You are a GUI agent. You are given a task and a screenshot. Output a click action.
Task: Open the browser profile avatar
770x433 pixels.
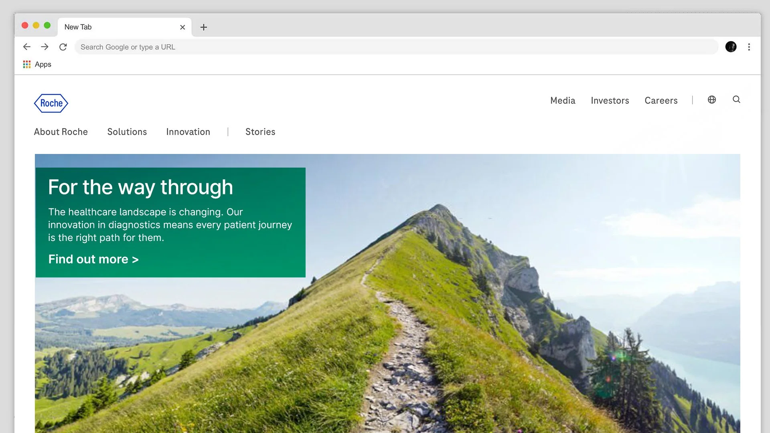click(x=731, y=47)
